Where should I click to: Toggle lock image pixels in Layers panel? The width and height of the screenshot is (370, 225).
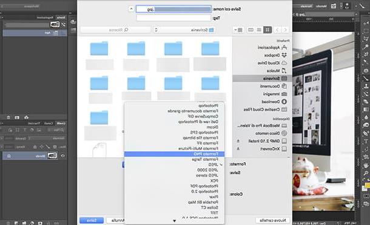point(48,147)
